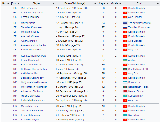Click the Player column sort arrows
161x124 pixels.
[x=53, y=3]
